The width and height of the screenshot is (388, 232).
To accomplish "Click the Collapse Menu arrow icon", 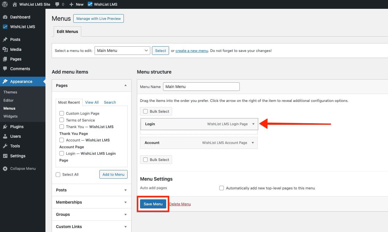I will pos(5,168).
